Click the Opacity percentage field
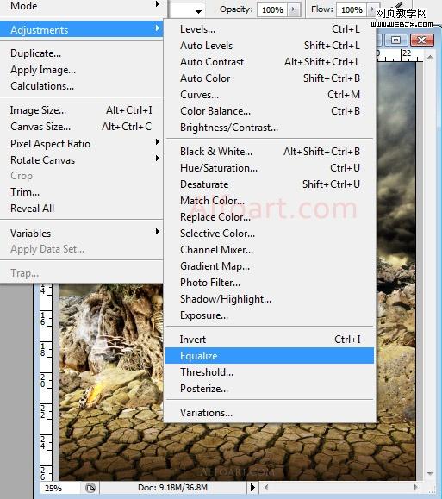The width and height of the screenshot is (442, 499). (272, 9)
